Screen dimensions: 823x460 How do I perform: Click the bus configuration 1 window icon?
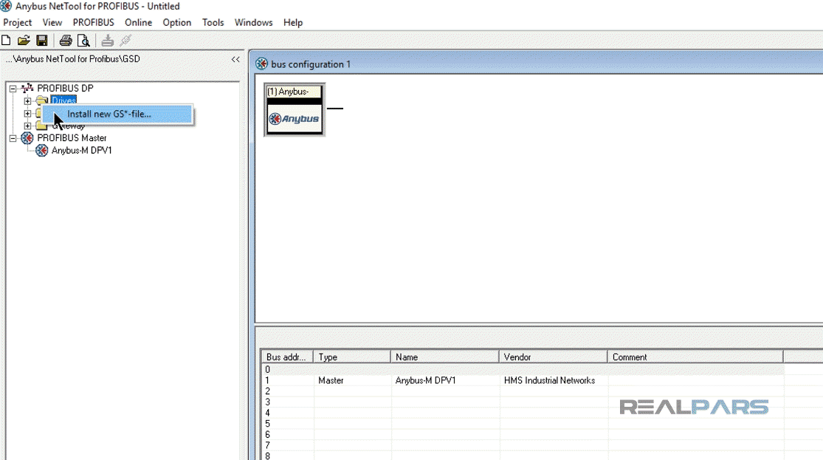pyautogui.click(x=261, y=64)
